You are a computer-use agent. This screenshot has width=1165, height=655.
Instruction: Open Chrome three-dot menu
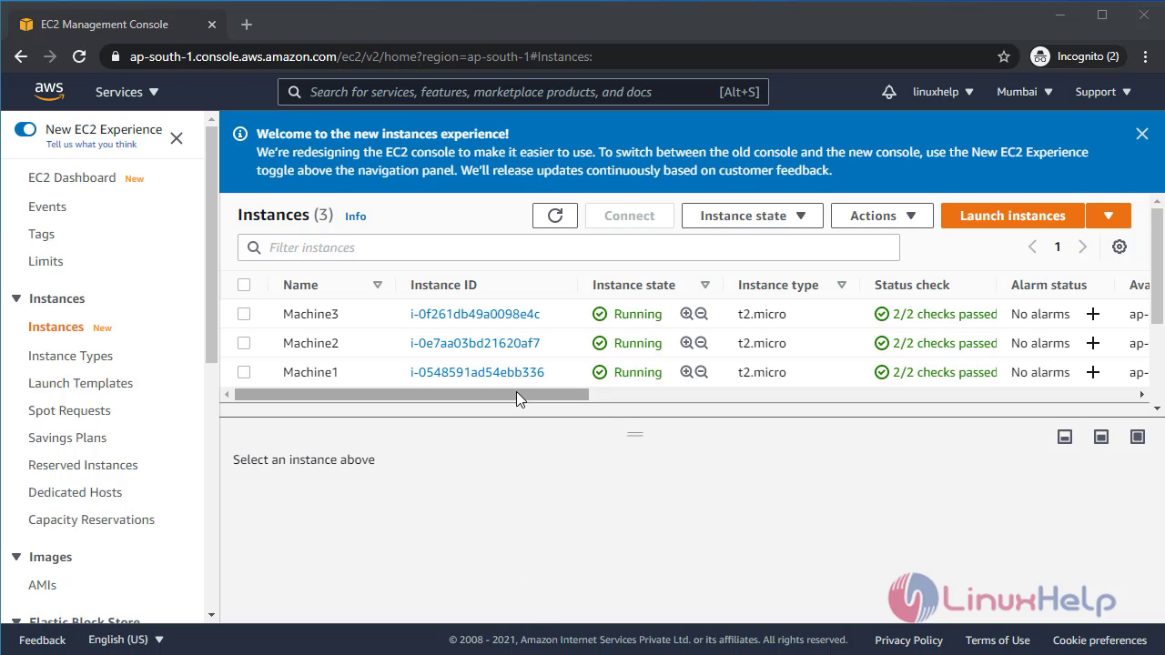tap(1145, 56)
